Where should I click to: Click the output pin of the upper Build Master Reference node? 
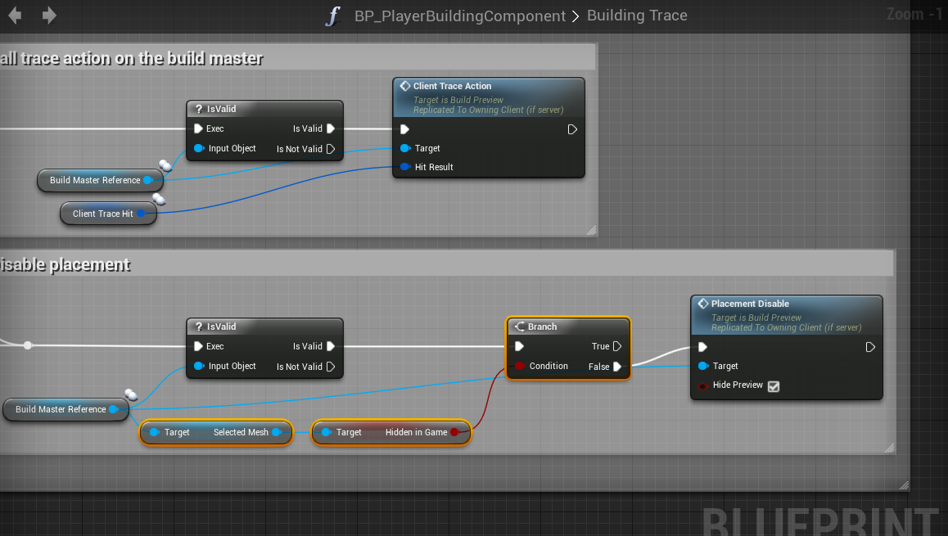point(147,180)
